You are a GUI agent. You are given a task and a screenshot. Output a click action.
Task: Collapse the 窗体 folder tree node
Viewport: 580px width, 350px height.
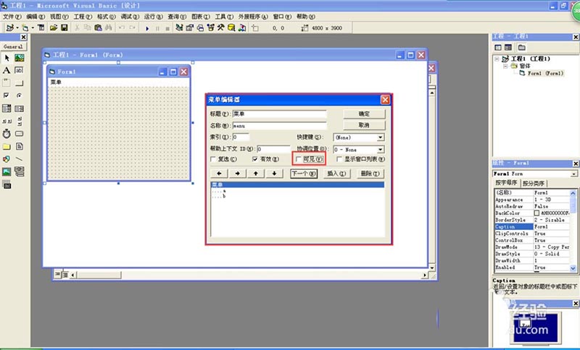505,66
